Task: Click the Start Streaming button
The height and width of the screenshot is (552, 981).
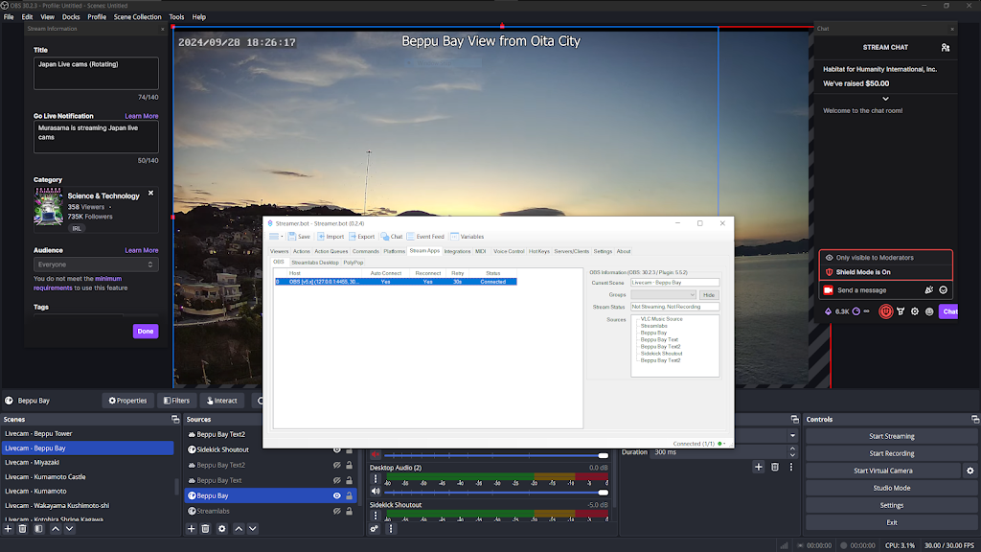Action: click(x=891, y=436)
